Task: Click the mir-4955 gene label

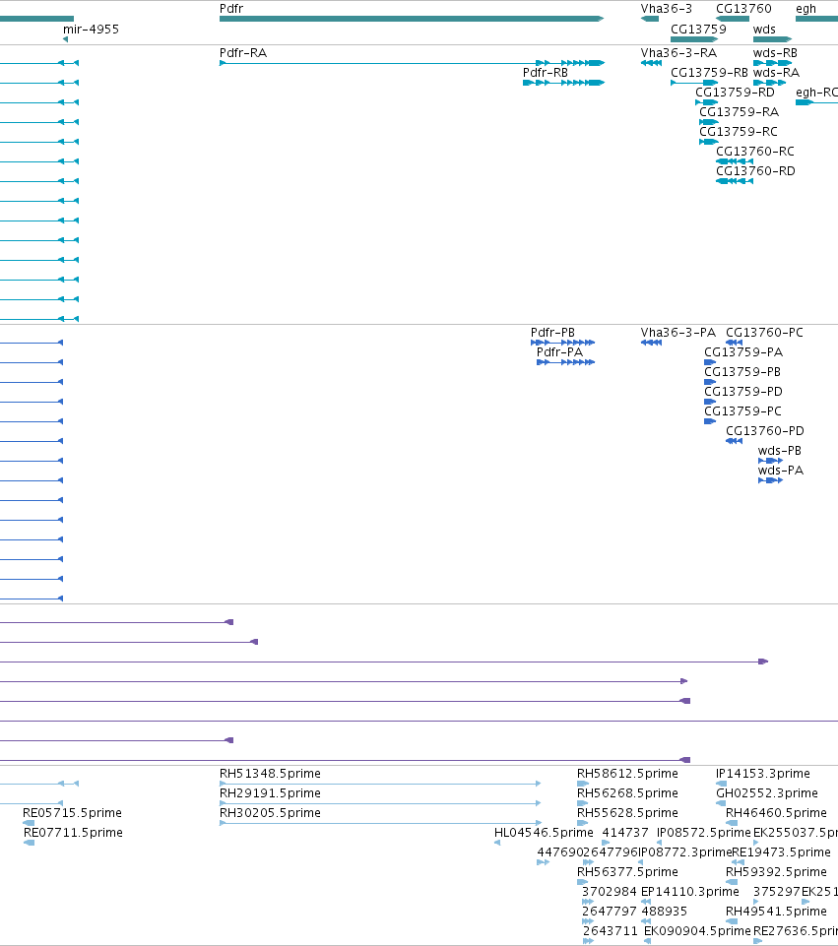Action: coord(91,29)
